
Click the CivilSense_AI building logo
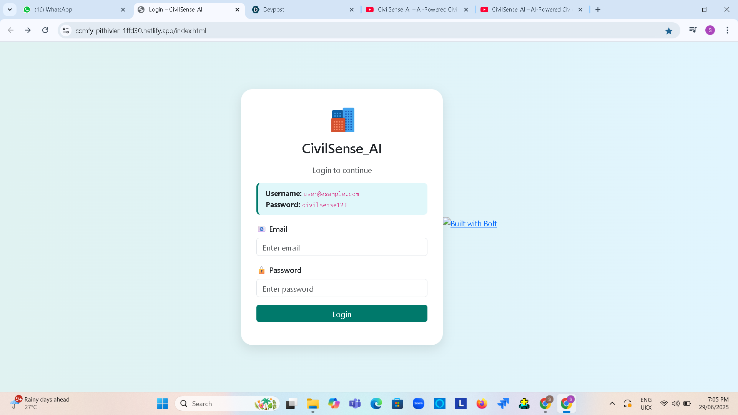click(x=342, y=120)
